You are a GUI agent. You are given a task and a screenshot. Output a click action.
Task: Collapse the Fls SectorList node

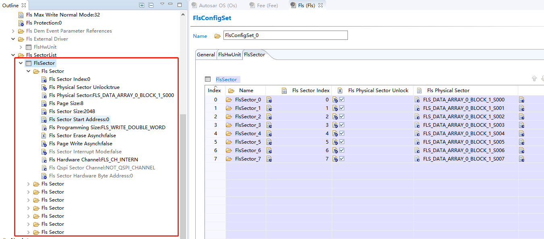(x=13, y=55)
